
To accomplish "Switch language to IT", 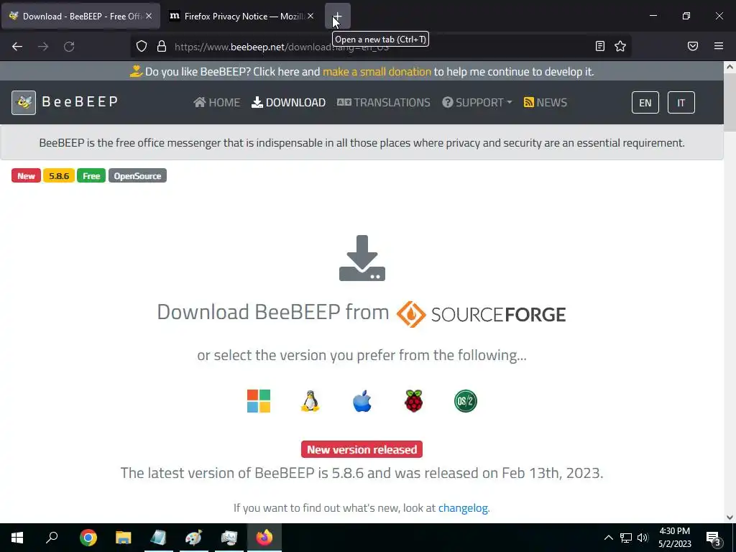I will pos(681,103).
